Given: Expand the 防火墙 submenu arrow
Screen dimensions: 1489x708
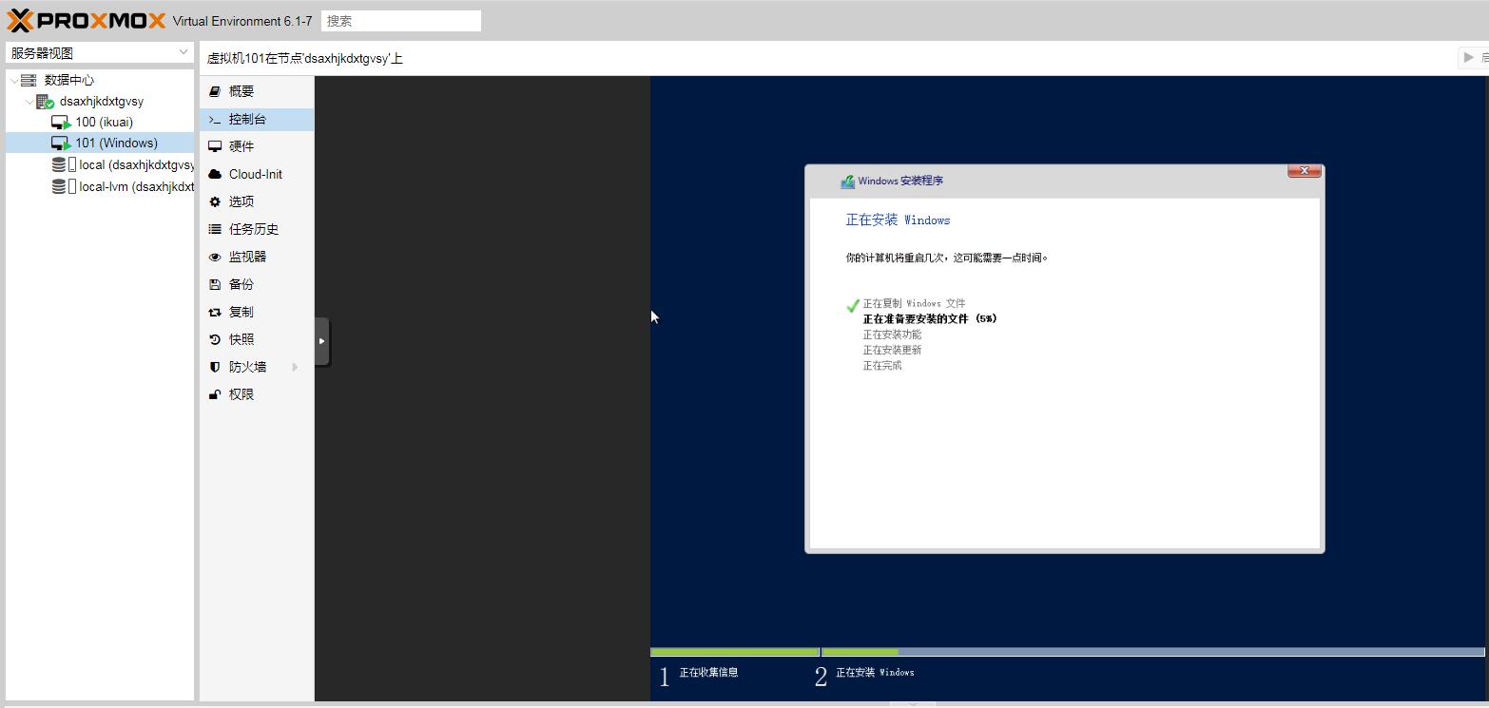Looking at the screenshot, I should (295, 367).
